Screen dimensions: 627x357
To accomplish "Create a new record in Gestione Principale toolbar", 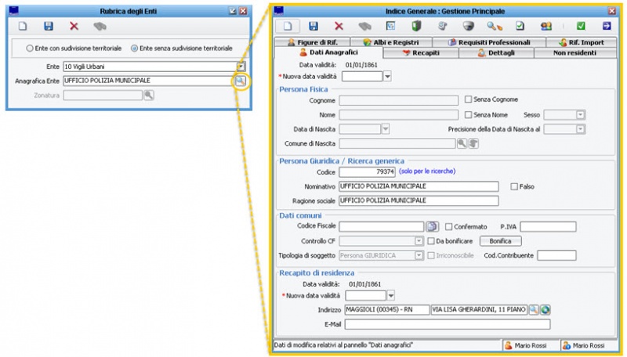I will [288, 27].
